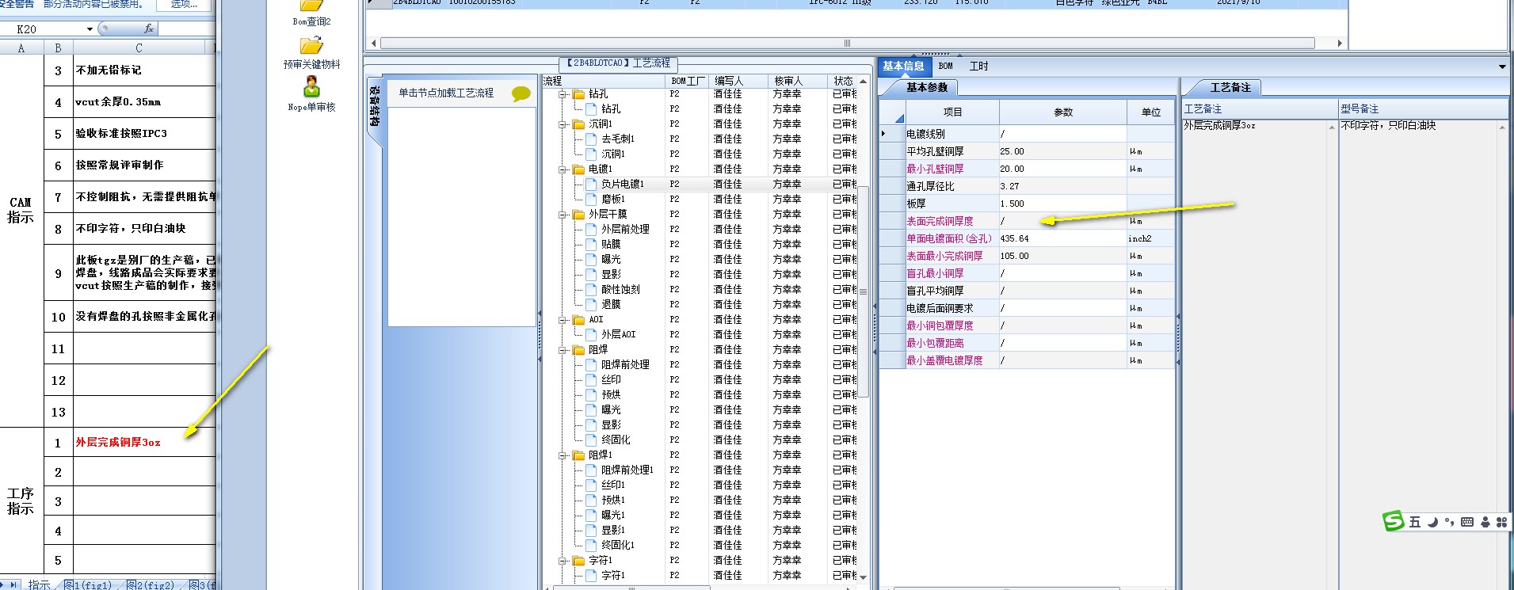
Task: Toggle the 五 Wubi input mode indicator
Action: click(x=1415, y=522)
